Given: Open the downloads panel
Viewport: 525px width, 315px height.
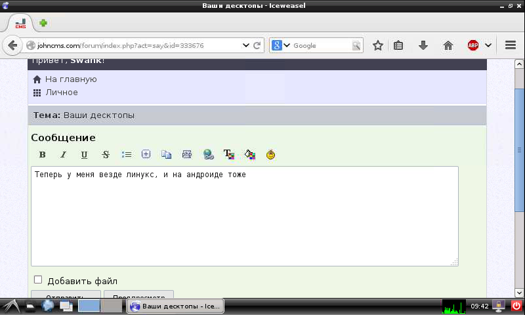Looking at the screenshot, I should coord(423,45).
